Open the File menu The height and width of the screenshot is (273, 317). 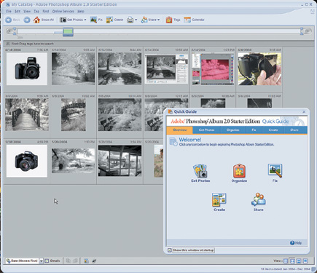click(x=9, y=12)
